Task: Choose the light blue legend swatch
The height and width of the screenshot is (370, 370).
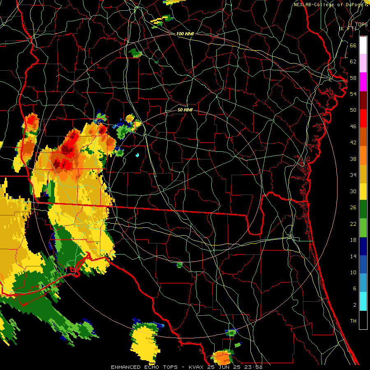Action: pos(363,283)
